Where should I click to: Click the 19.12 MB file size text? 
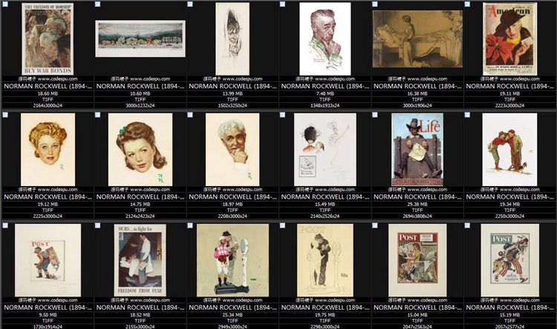(48, 205)
